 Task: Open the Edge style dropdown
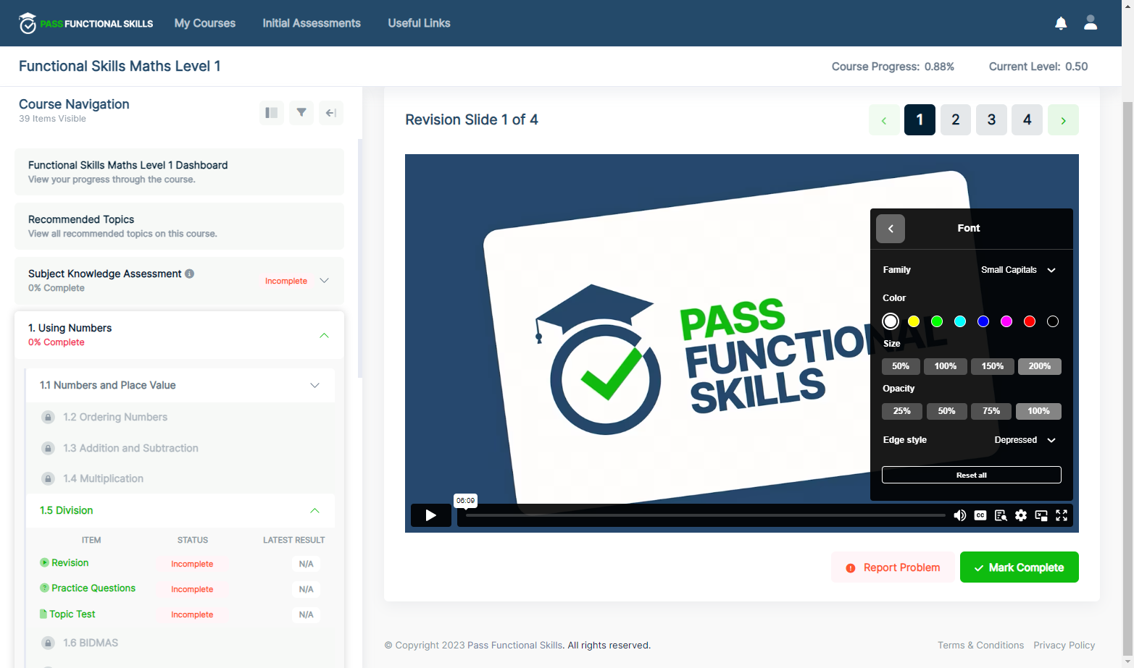(x=1025, y=440)
